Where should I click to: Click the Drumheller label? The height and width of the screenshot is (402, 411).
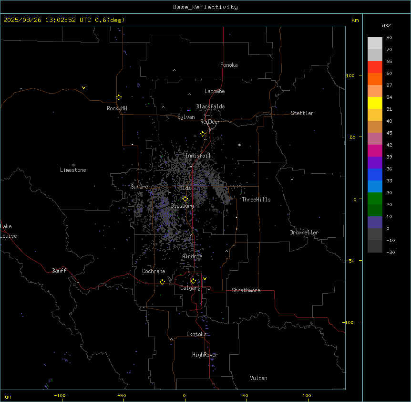click(304, 233)
